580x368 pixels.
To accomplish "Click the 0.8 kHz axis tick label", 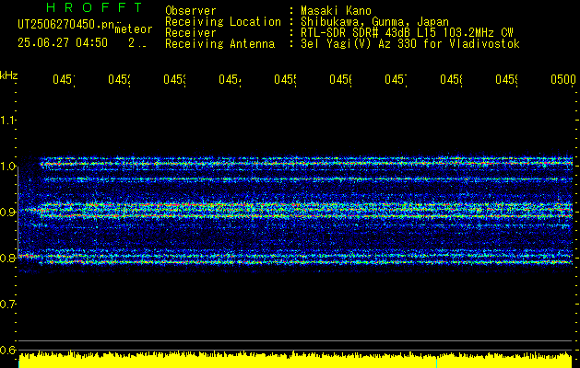I will click(7, 258).
